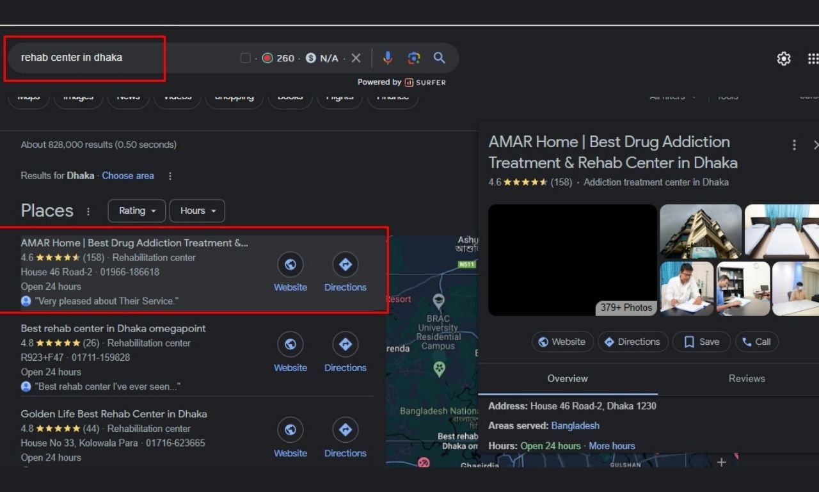Open more options beside Choose area
Viewport: 819px width, 492px height.
pyautogui.click(x=170, y=176)
